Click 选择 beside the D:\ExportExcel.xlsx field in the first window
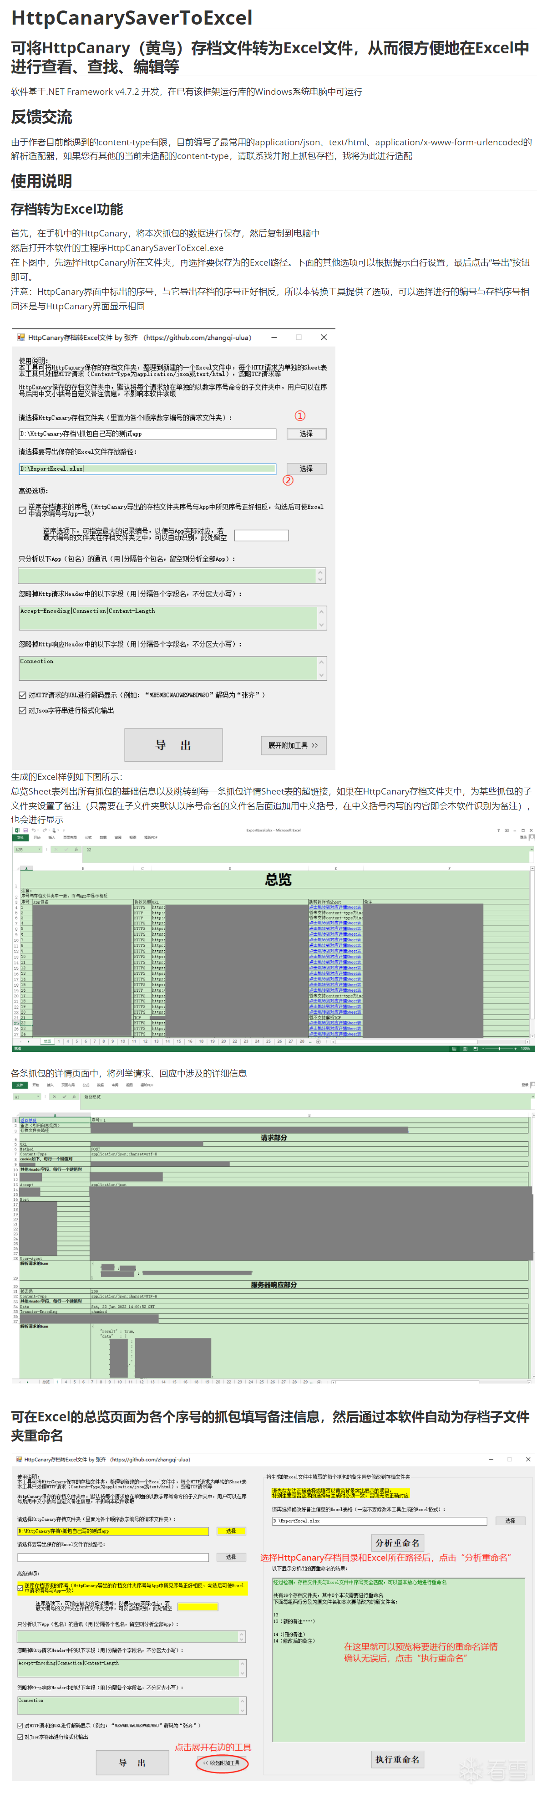537x1794 pixels. coord(306,469)
